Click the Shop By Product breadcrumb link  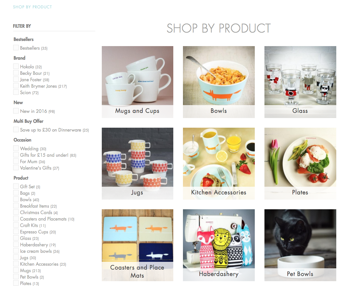pos(33,7)
